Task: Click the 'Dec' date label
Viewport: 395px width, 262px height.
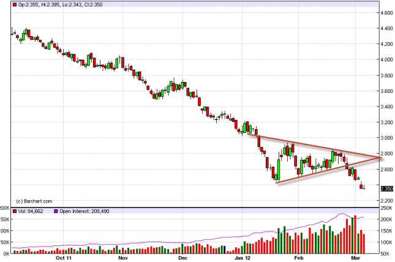Action: [182, 258]
